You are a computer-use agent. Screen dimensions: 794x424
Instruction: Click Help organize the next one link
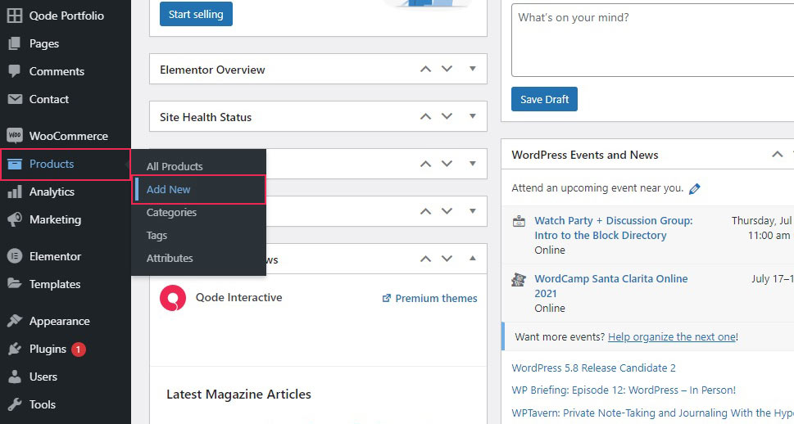tap(673, 337)
